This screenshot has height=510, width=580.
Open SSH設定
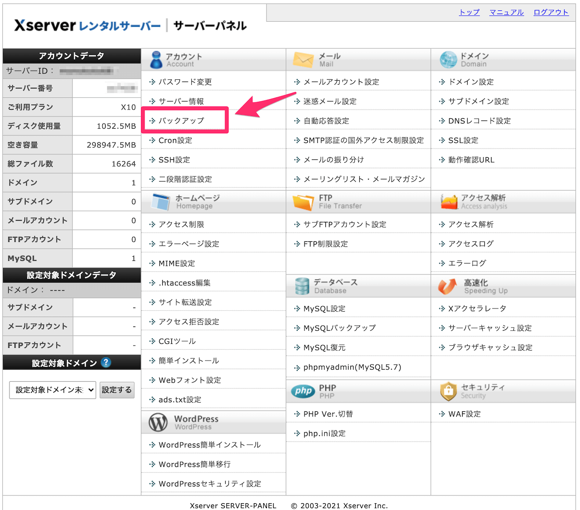tap(174, 160)
